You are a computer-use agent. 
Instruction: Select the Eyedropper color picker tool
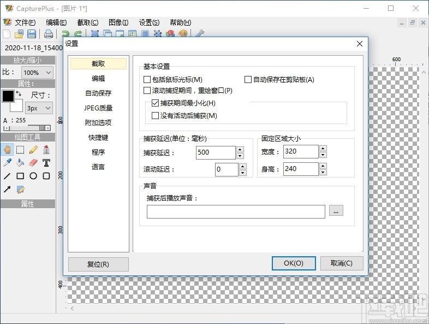click(x=7, y=163)
